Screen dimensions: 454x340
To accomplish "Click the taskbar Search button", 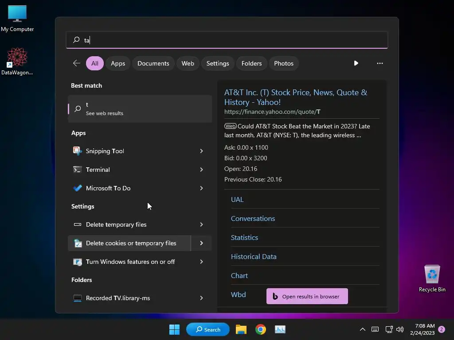I will (x=208, y=329).
